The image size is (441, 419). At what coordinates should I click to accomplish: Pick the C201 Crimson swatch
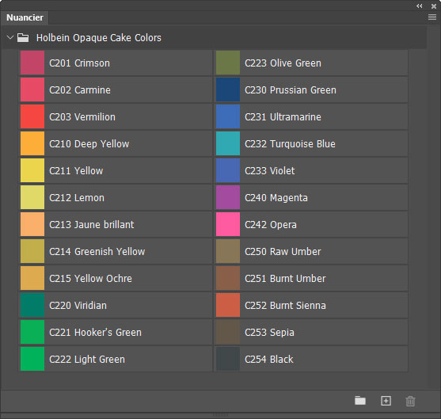point(32,63)
